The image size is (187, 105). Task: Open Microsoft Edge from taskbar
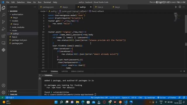[x=83, y=102]
